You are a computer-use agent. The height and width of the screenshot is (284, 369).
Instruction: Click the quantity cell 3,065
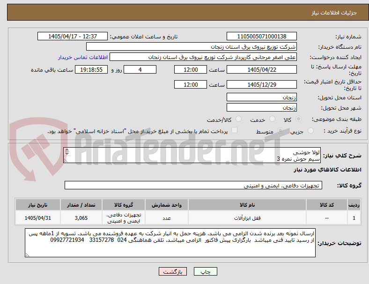81,218
